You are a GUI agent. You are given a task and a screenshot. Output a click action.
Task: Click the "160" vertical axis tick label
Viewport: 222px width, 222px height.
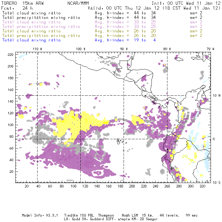click(10, 90)
